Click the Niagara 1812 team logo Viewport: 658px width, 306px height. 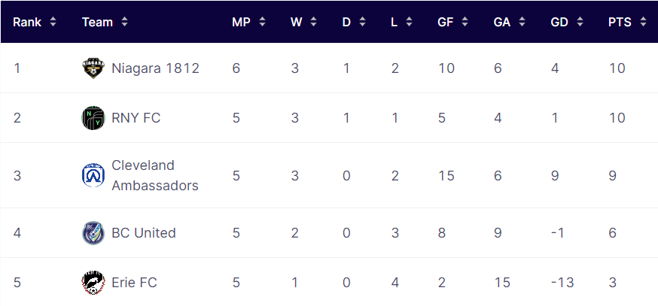[x=93, y=68]
